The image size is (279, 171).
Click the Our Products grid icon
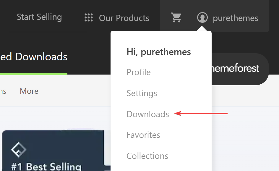click(89, 18)
